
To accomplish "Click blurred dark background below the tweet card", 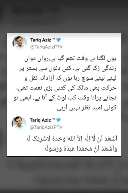I will [64, 175].
